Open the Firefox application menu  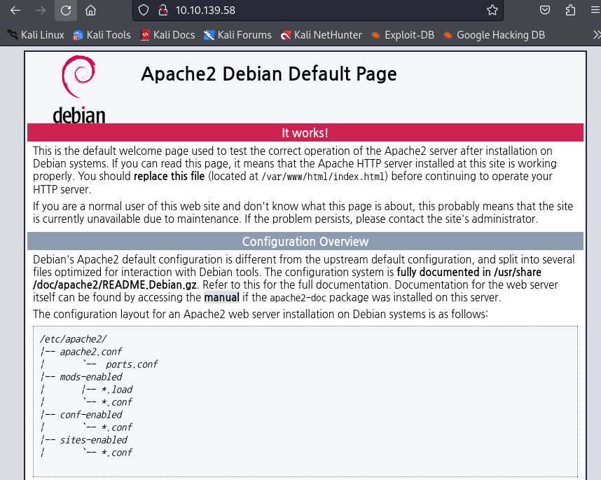595,11
